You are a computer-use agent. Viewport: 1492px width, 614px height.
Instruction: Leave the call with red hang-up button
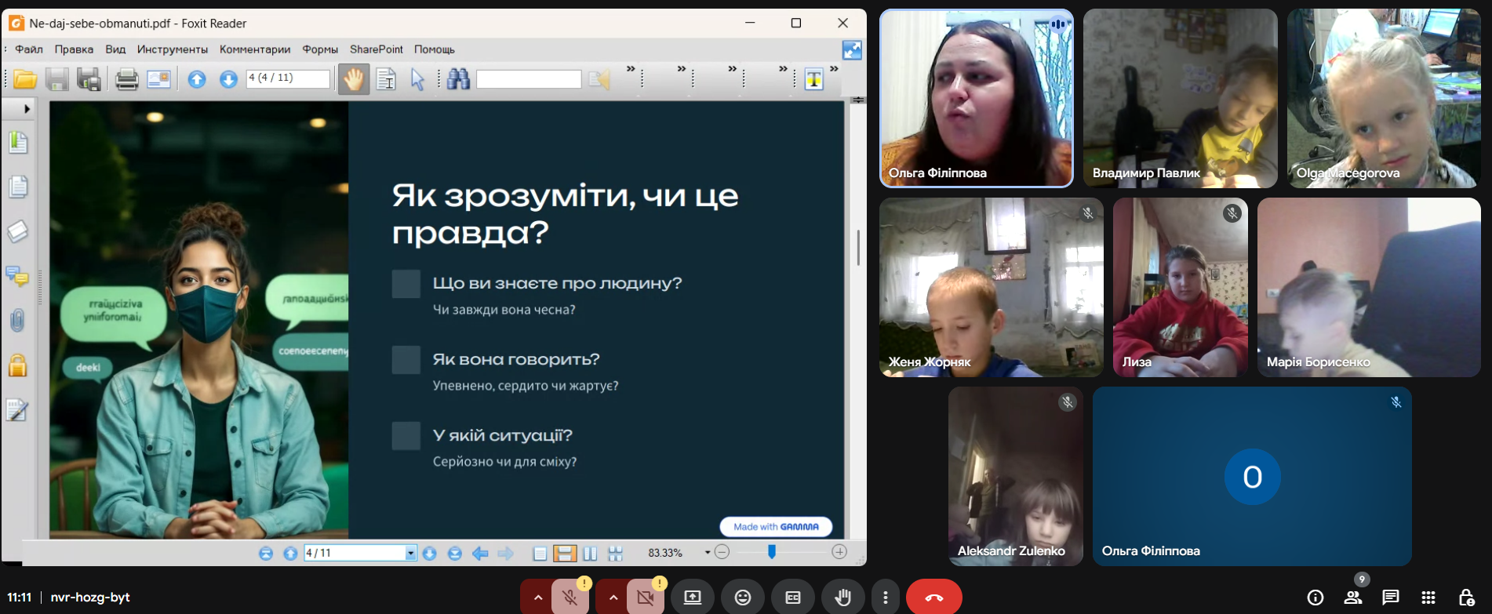point(933,598)
